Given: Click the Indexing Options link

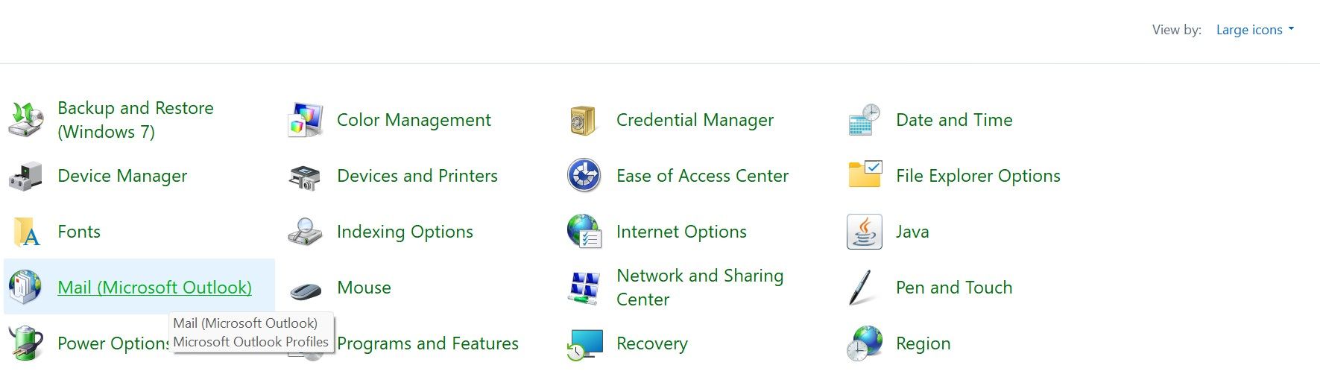Looking at the screenshot, I should pyautogui.click(x=405, y=232).
